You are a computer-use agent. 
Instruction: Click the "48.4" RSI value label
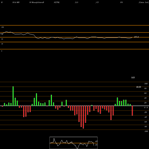tap(136, 37)
